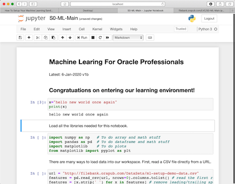Paste cells below icon

pos(54,38)
